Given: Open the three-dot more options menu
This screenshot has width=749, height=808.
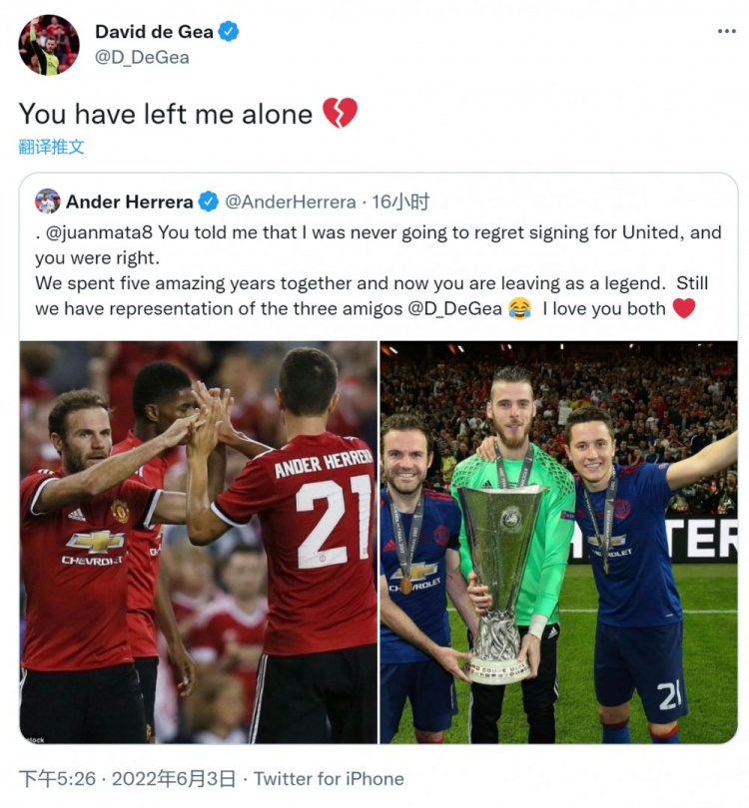Looking at the screenshot, I should pos(726,32).
